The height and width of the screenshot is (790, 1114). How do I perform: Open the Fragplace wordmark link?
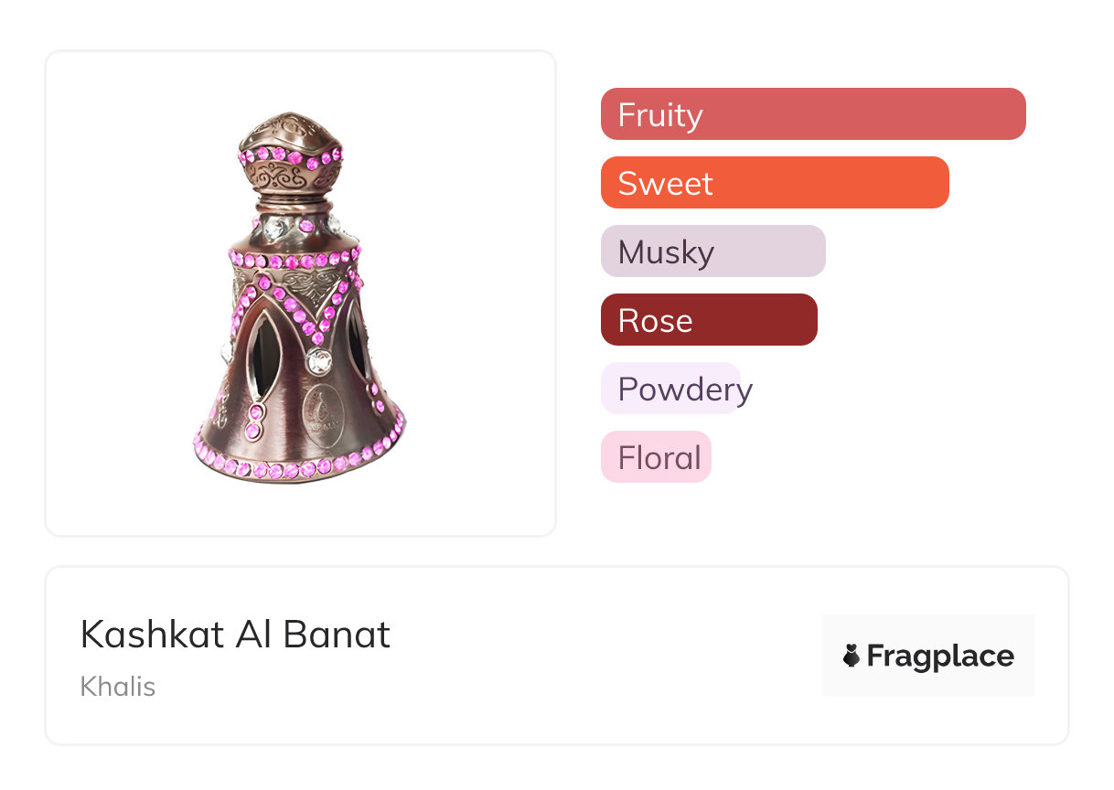[940, 656]
